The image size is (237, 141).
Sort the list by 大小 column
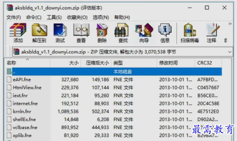point(65,63)
